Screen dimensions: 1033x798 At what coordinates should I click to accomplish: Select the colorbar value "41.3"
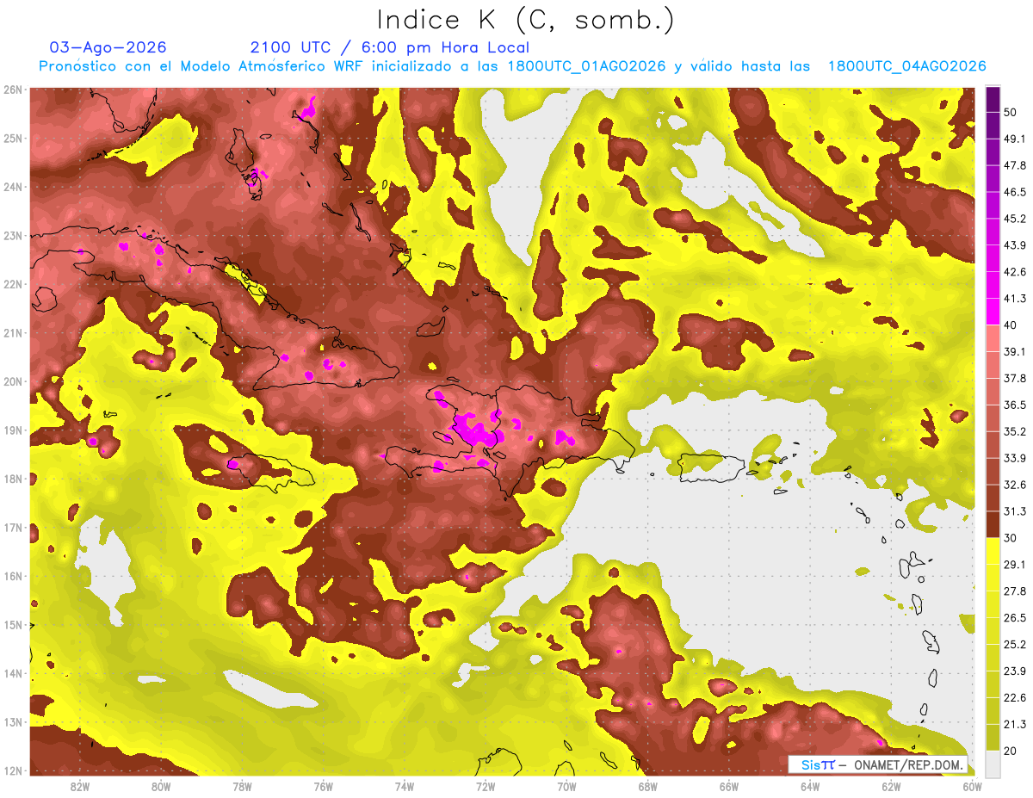click(1015, 299)
